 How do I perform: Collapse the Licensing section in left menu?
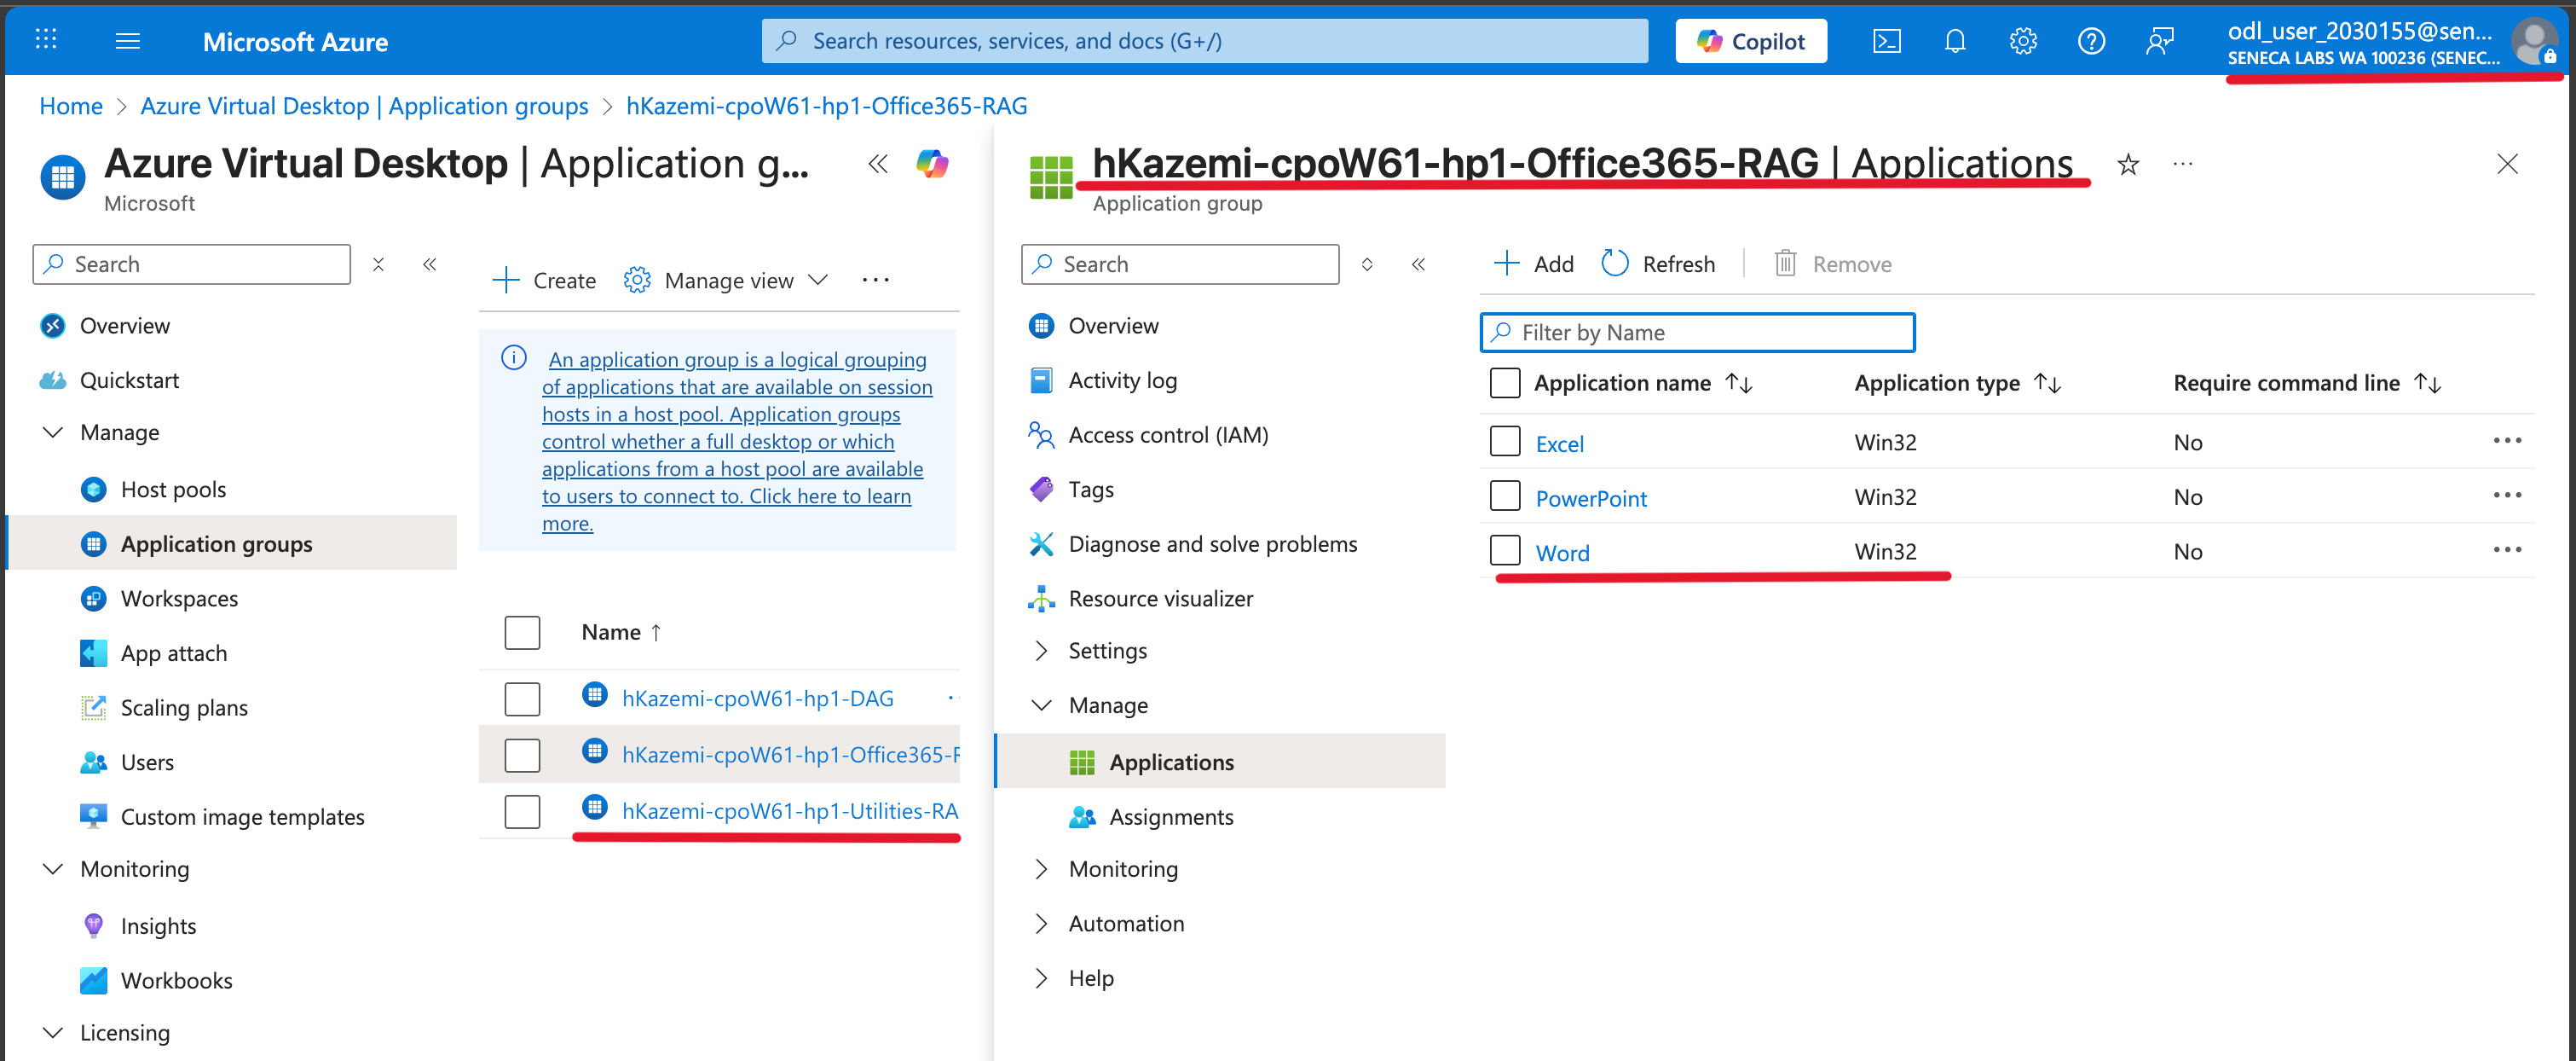coord(53,1032)
